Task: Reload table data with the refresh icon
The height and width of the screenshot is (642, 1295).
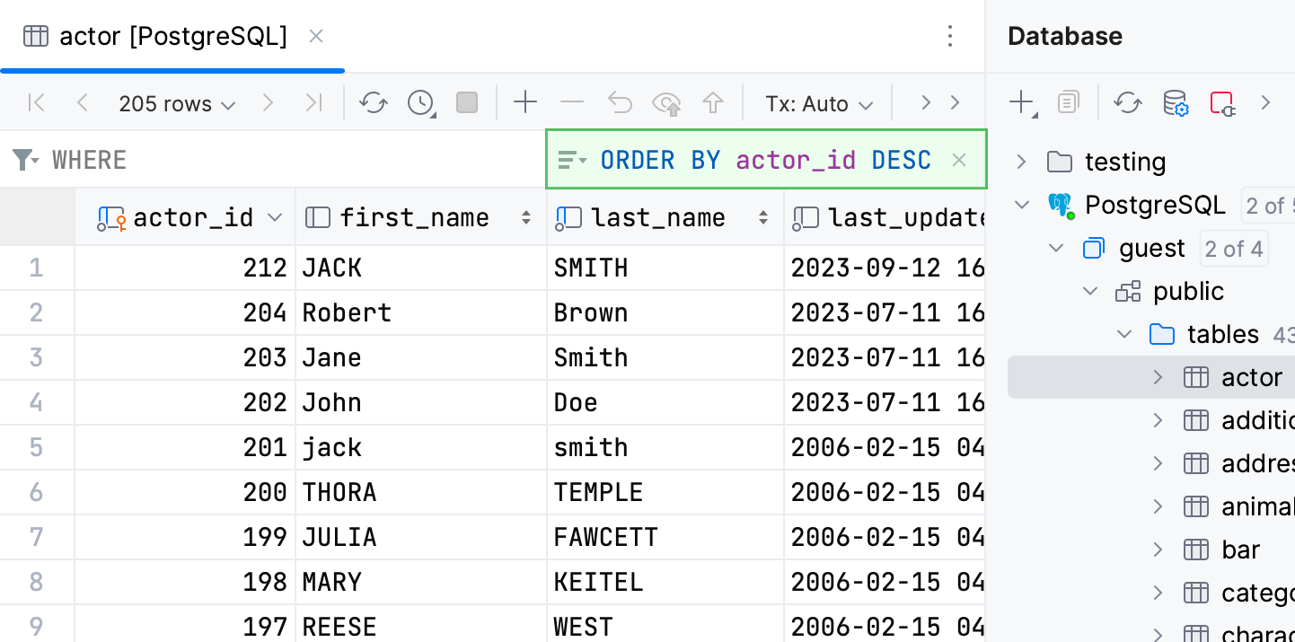Action: [x=374, y=103]
